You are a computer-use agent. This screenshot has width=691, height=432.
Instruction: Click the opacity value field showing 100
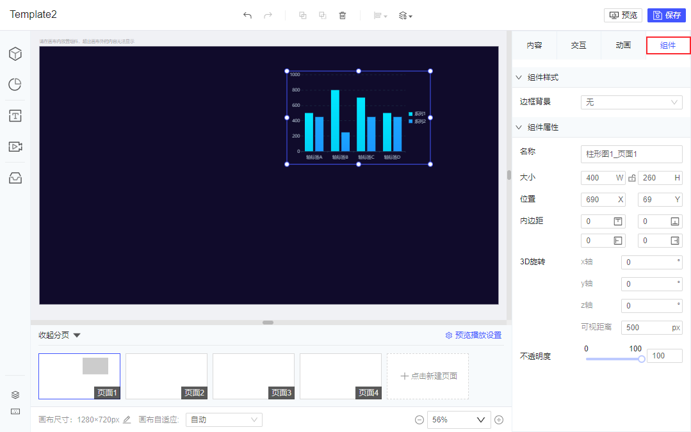pos(665,356)
